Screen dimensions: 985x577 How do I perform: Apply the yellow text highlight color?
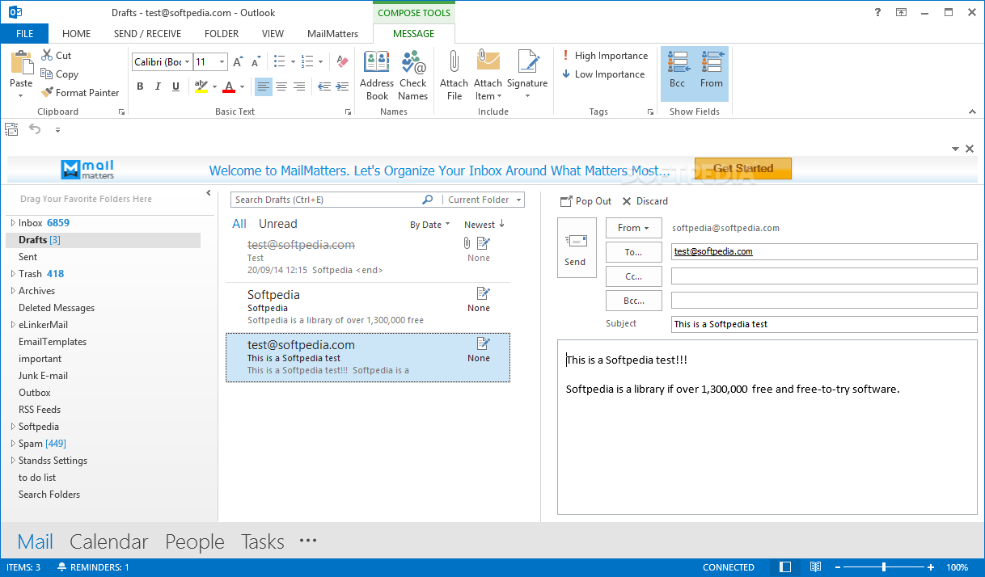[x=201, y=86]
